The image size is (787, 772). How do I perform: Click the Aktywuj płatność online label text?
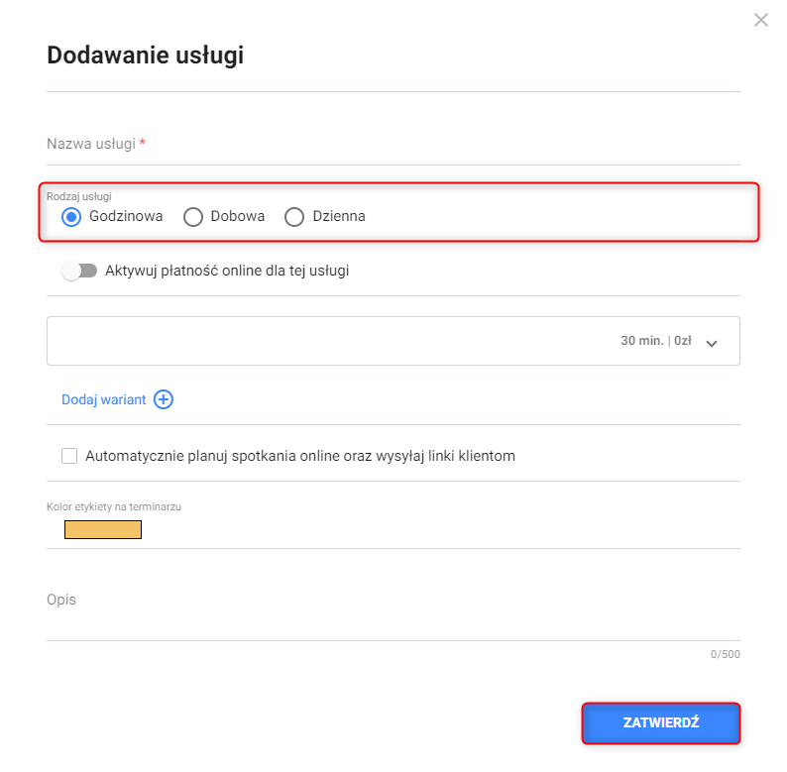pos(227,270)
